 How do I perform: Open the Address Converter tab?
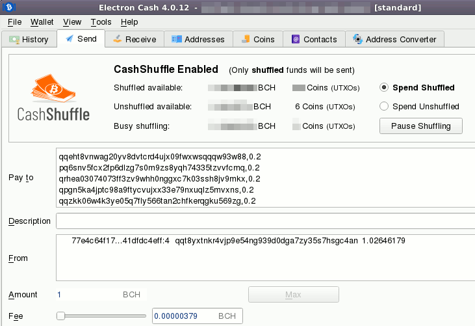tap(394, 40)
